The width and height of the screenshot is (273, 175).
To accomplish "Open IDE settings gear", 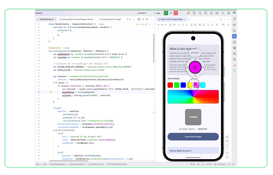I will 228,13.
